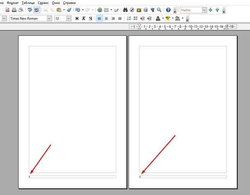
Task: Open the Сервис menu
Action: pos(43,3)
